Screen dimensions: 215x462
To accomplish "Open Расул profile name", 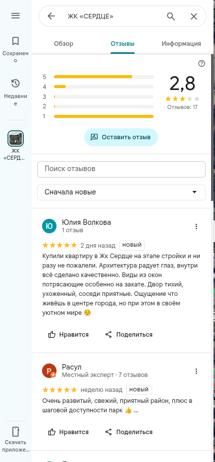I will tap(71, 367).
